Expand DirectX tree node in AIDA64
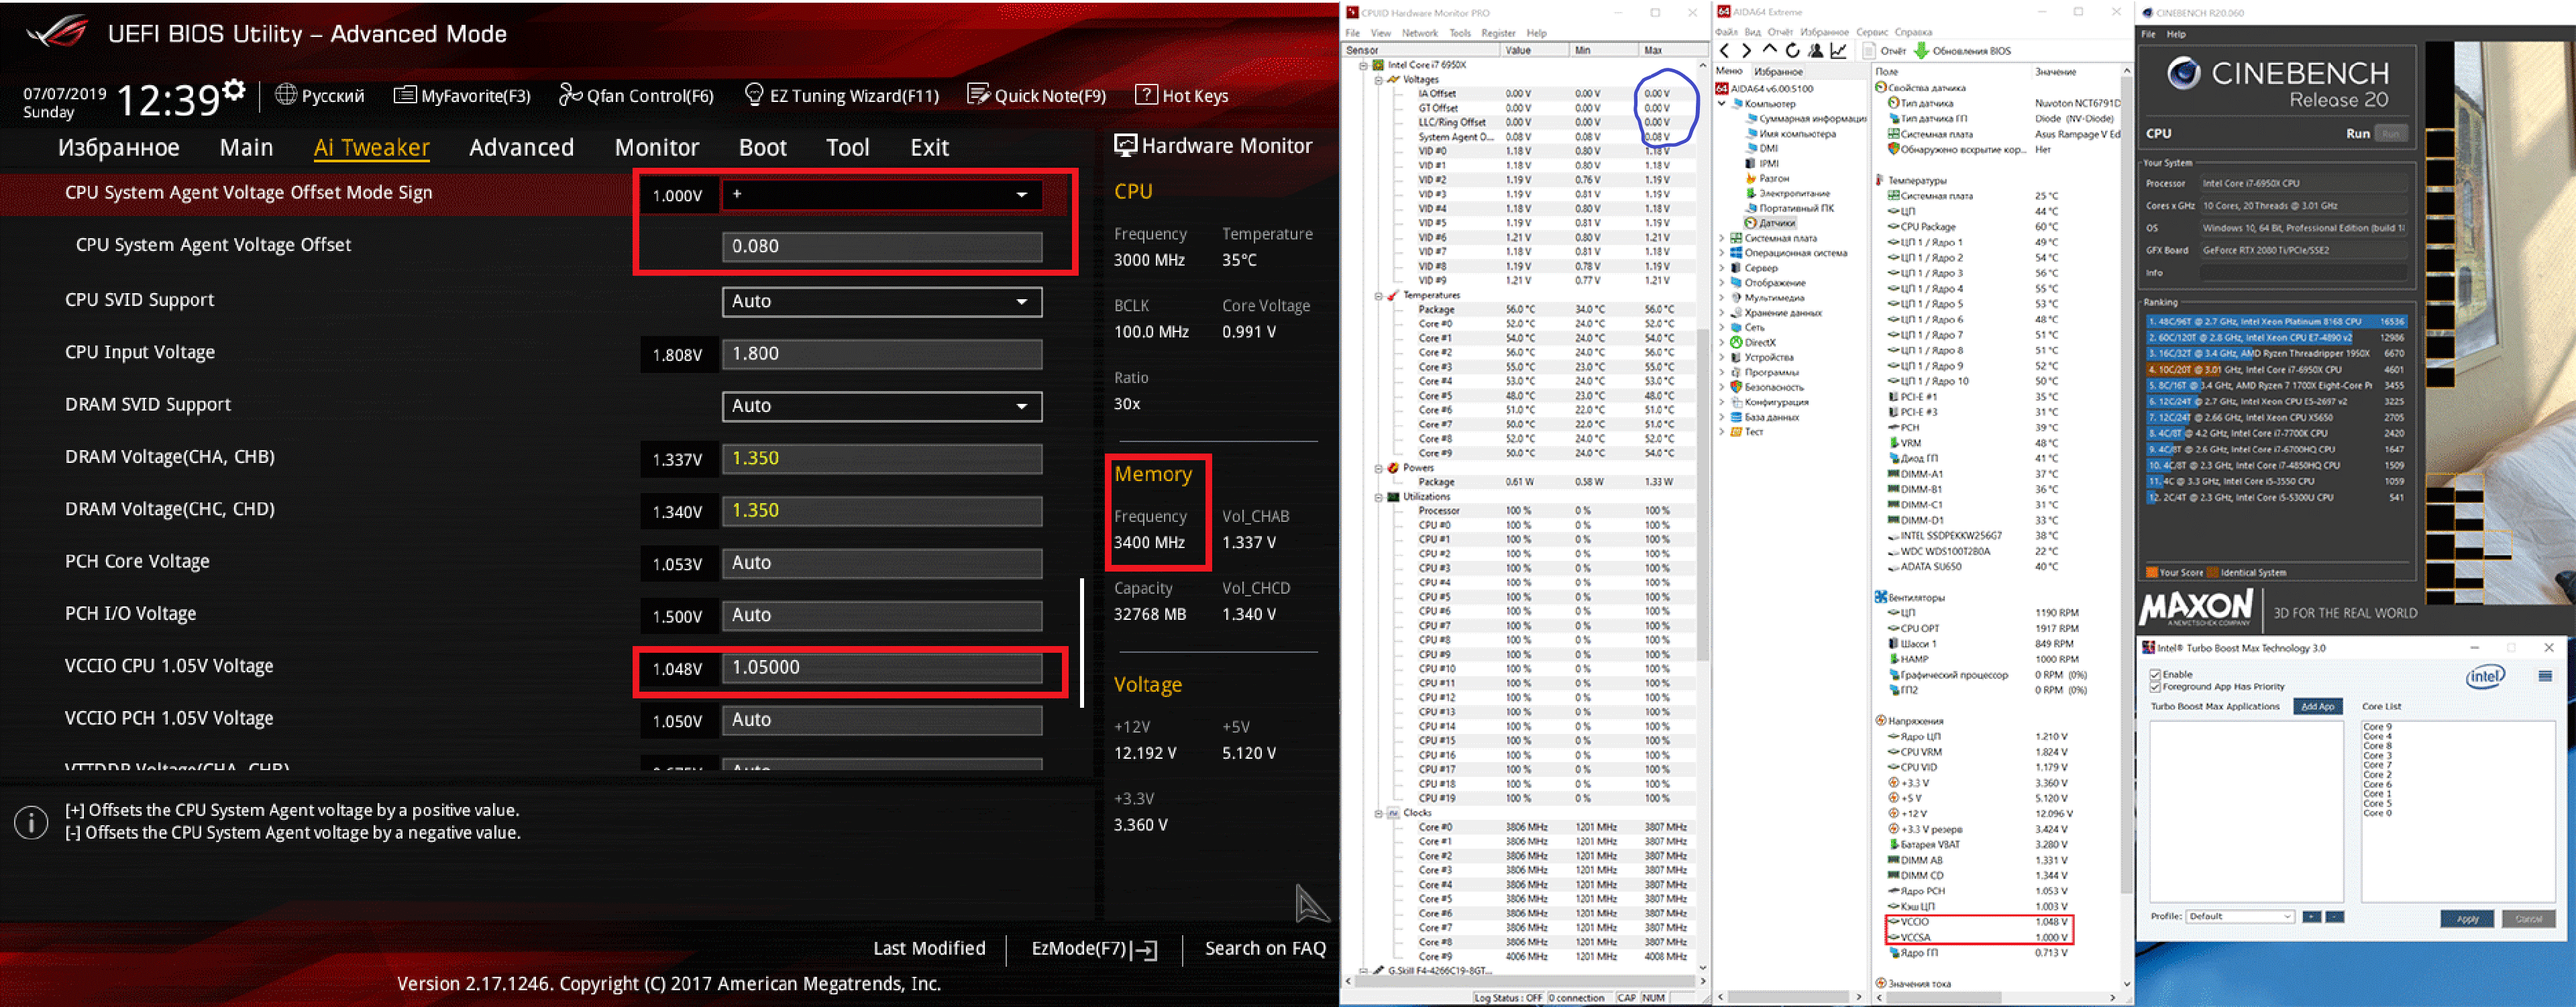 (x=1722, y=342)
